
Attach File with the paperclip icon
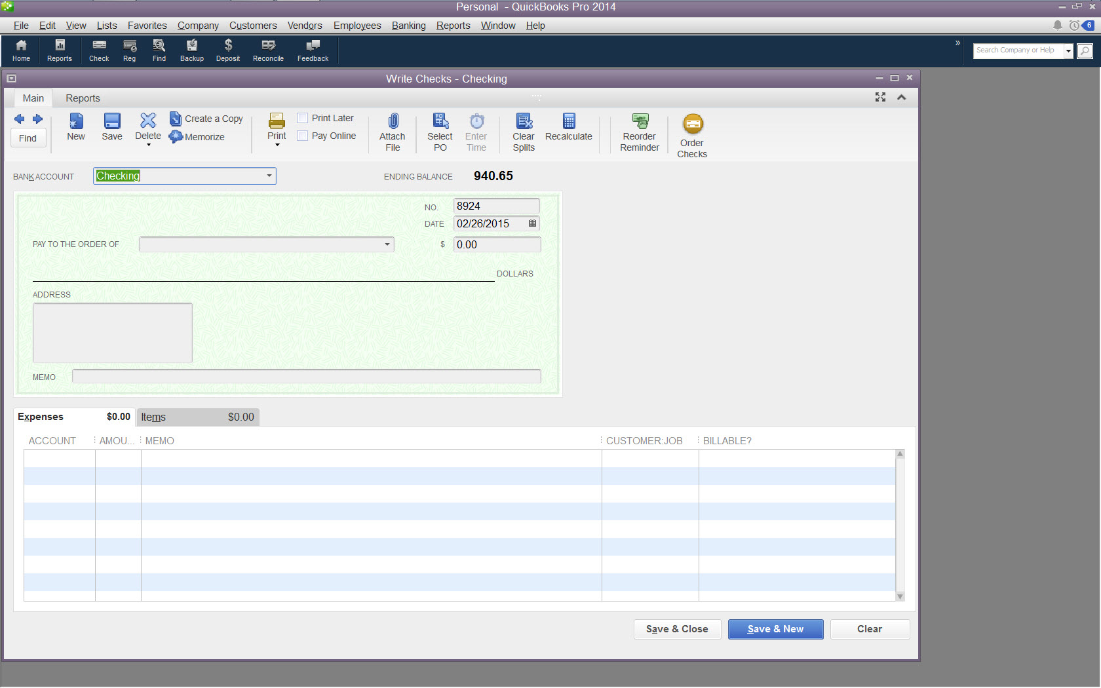393,132
